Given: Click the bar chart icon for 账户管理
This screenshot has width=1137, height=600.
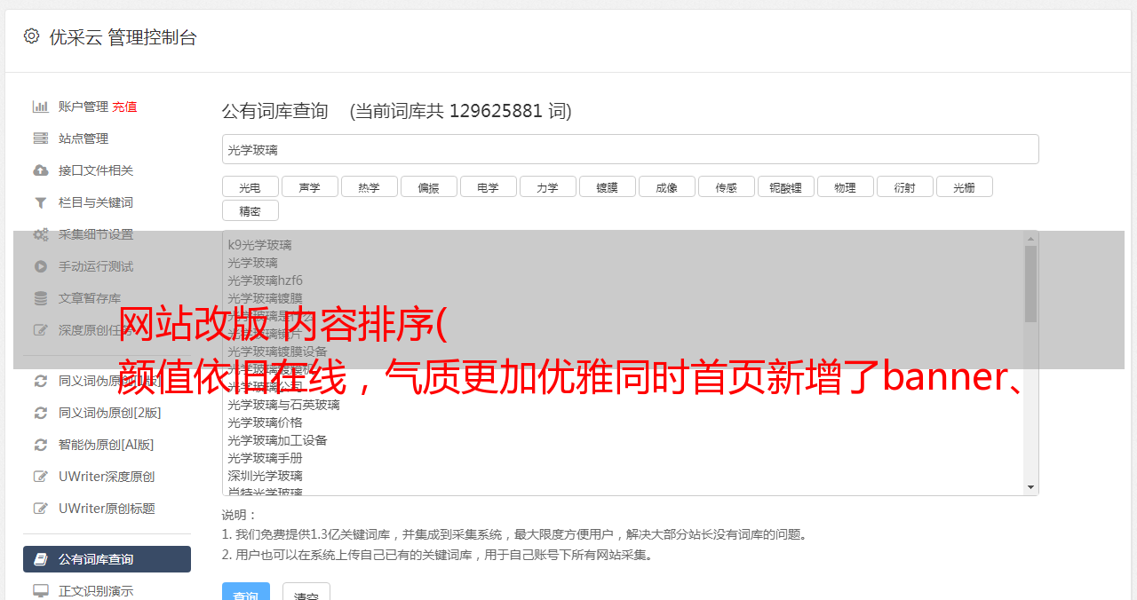Looking at the screenshot, I should point(41,107).
